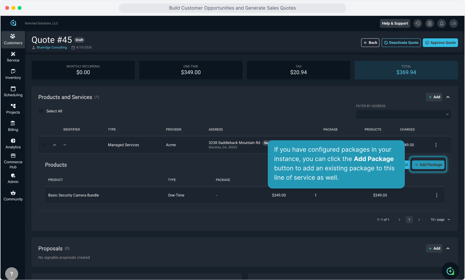The width and height of the screenshot is (465, 280).
Task: Open the history clock icon in header
Action: (418, 23)
